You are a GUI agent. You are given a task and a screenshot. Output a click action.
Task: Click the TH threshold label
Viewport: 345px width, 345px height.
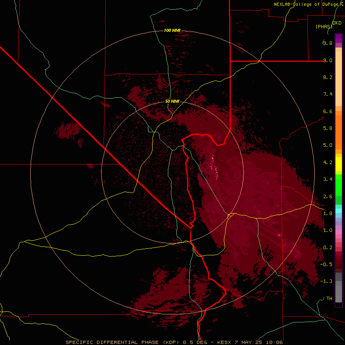tap(329, 299)
